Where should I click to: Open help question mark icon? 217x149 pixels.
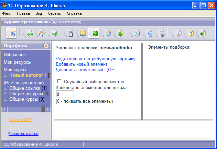(189, 33)
